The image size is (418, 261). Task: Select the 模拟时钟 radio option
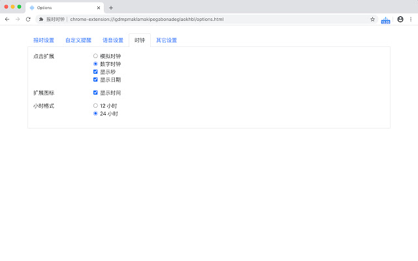pos(95,56)
